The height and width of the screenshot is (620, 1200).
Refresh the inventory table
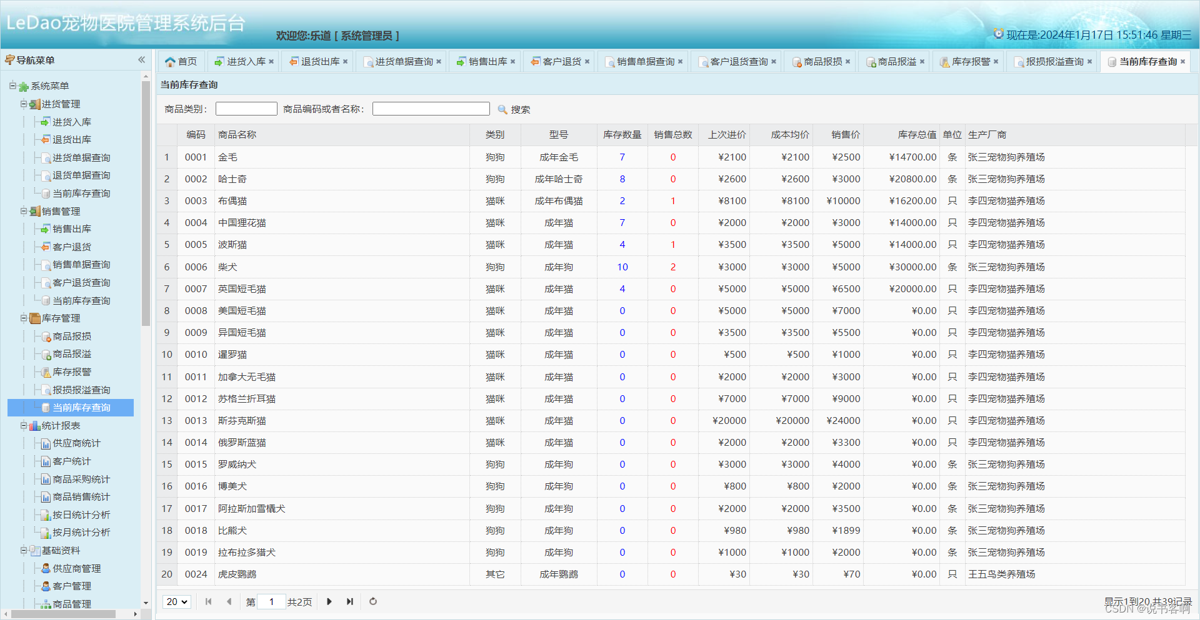[x=373, y=602]
